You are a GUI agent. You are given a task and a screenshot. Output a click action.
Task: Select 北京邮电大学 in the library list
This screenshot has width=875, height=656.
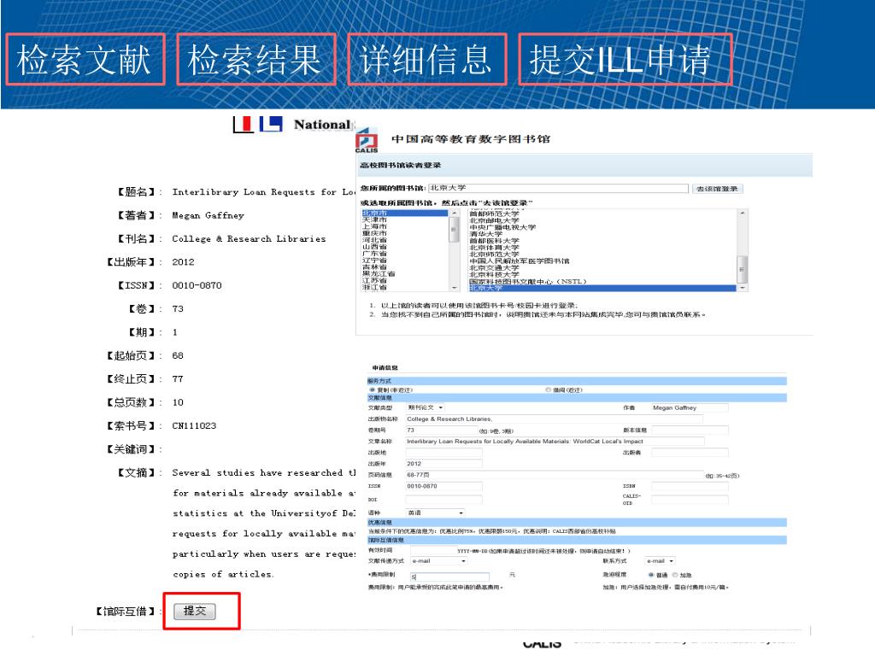click(x=495, y=220)
